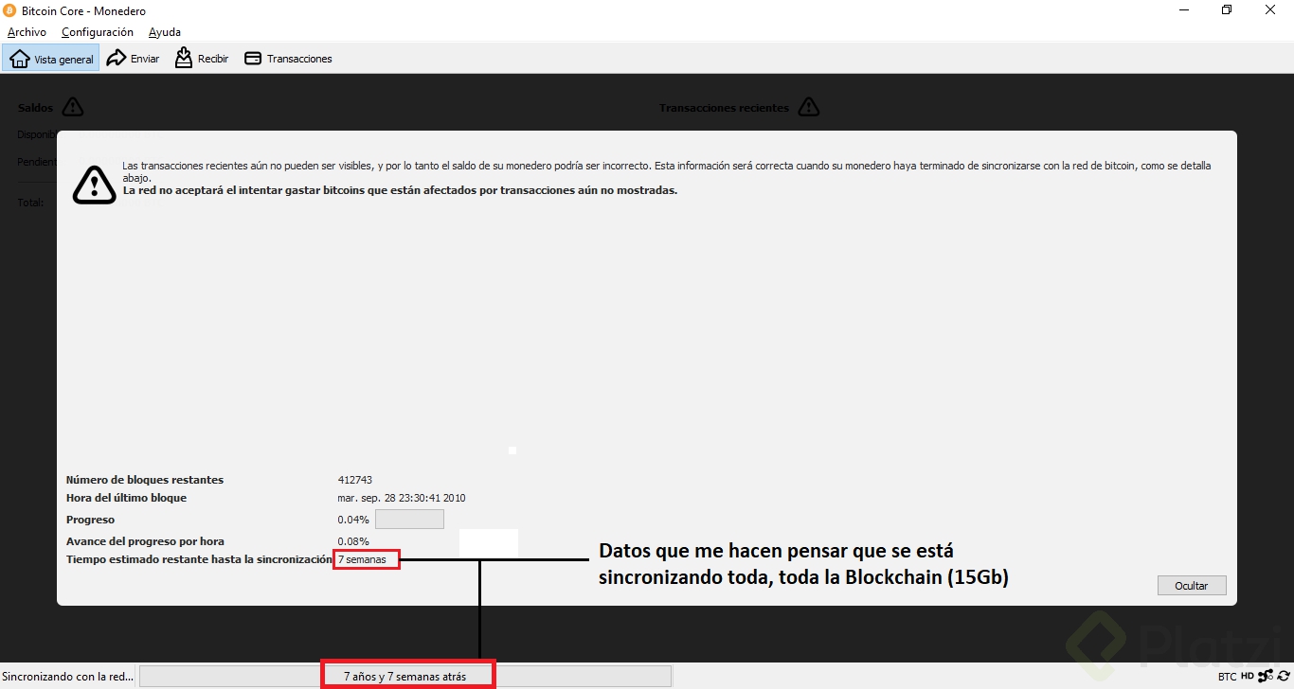
Task: Click the Recibir inbox icon
Action: tap(181, 58)
